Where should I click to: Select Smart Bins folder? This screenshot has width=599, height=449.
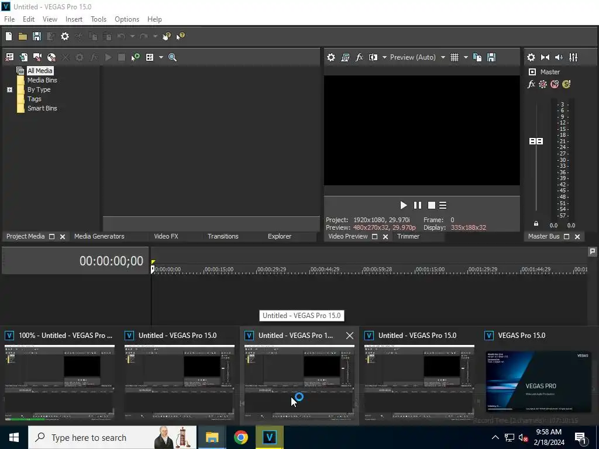tap(42, 108)
